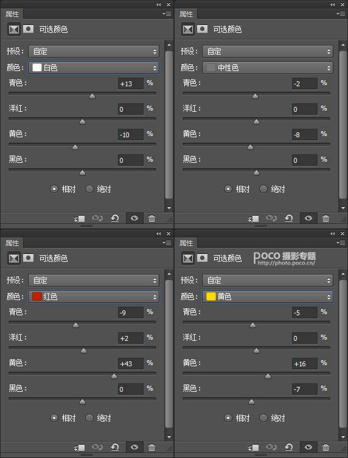Click the scrollbar down arrow in the 白色 panel
348x458 pixels.
tap(169, 208)
